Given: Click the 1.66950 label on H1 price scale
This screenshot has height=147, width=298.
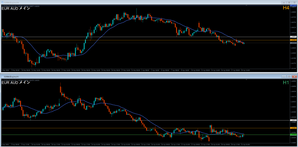Looking at the screenshot, I should click(293, 81).
